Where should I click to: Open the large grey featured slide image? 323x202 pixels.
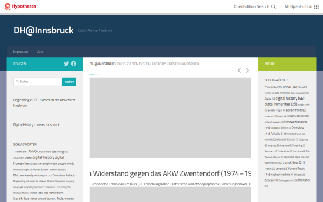[170, 118]
